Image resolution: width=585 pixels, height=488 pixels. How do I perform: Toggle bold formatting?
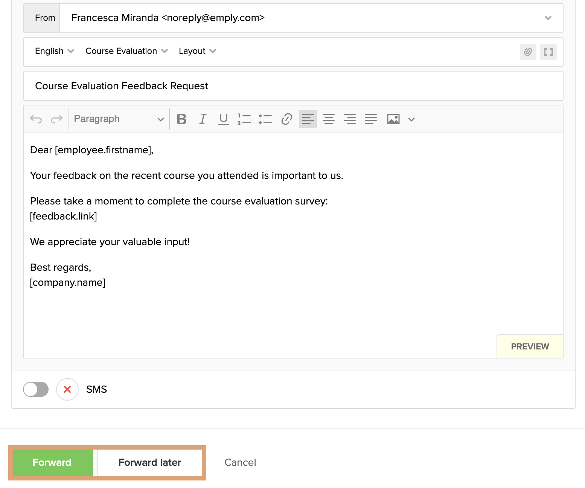(x=181, y=119)
